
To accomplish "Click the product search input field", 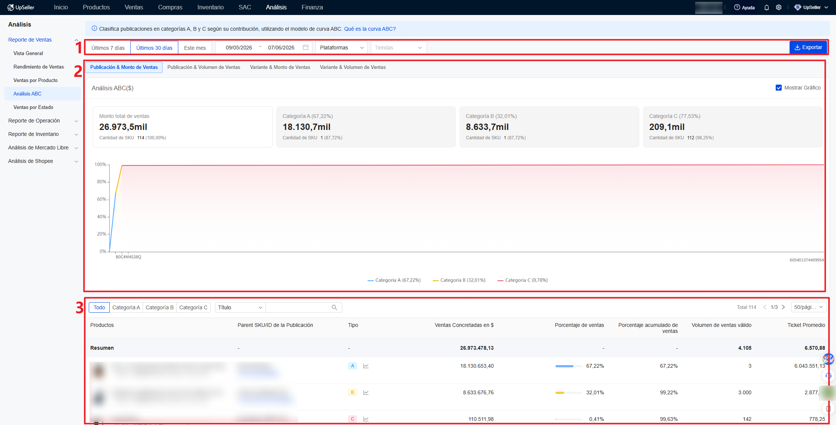I will click(x=299, y=307).
